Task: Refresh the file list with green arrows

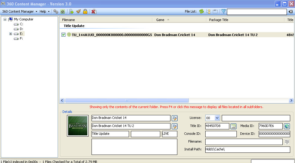Action: coord(201,11)
